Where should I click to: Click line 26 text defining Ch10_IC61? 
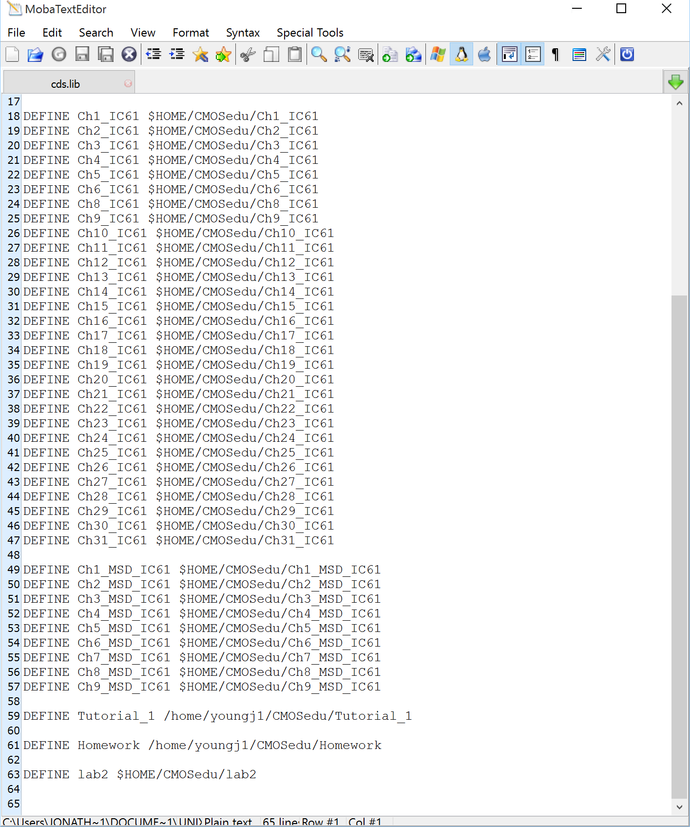point(178,233)
